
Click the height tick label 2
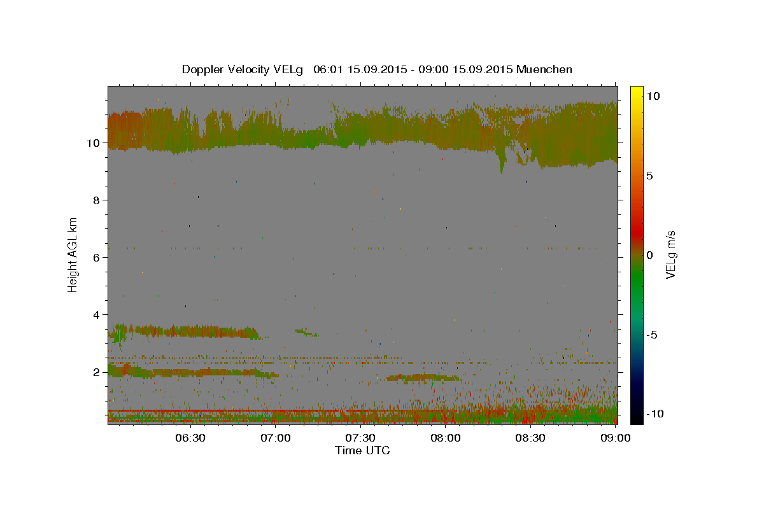pos(97,372)
